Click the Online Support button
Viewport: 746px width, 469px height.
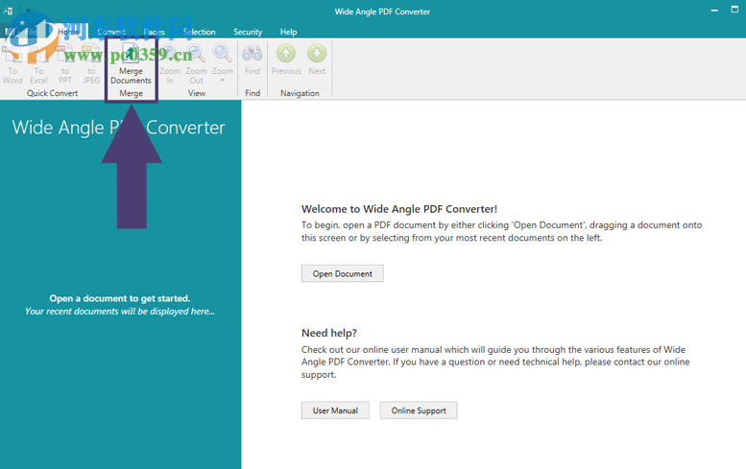tap(419, 410)
